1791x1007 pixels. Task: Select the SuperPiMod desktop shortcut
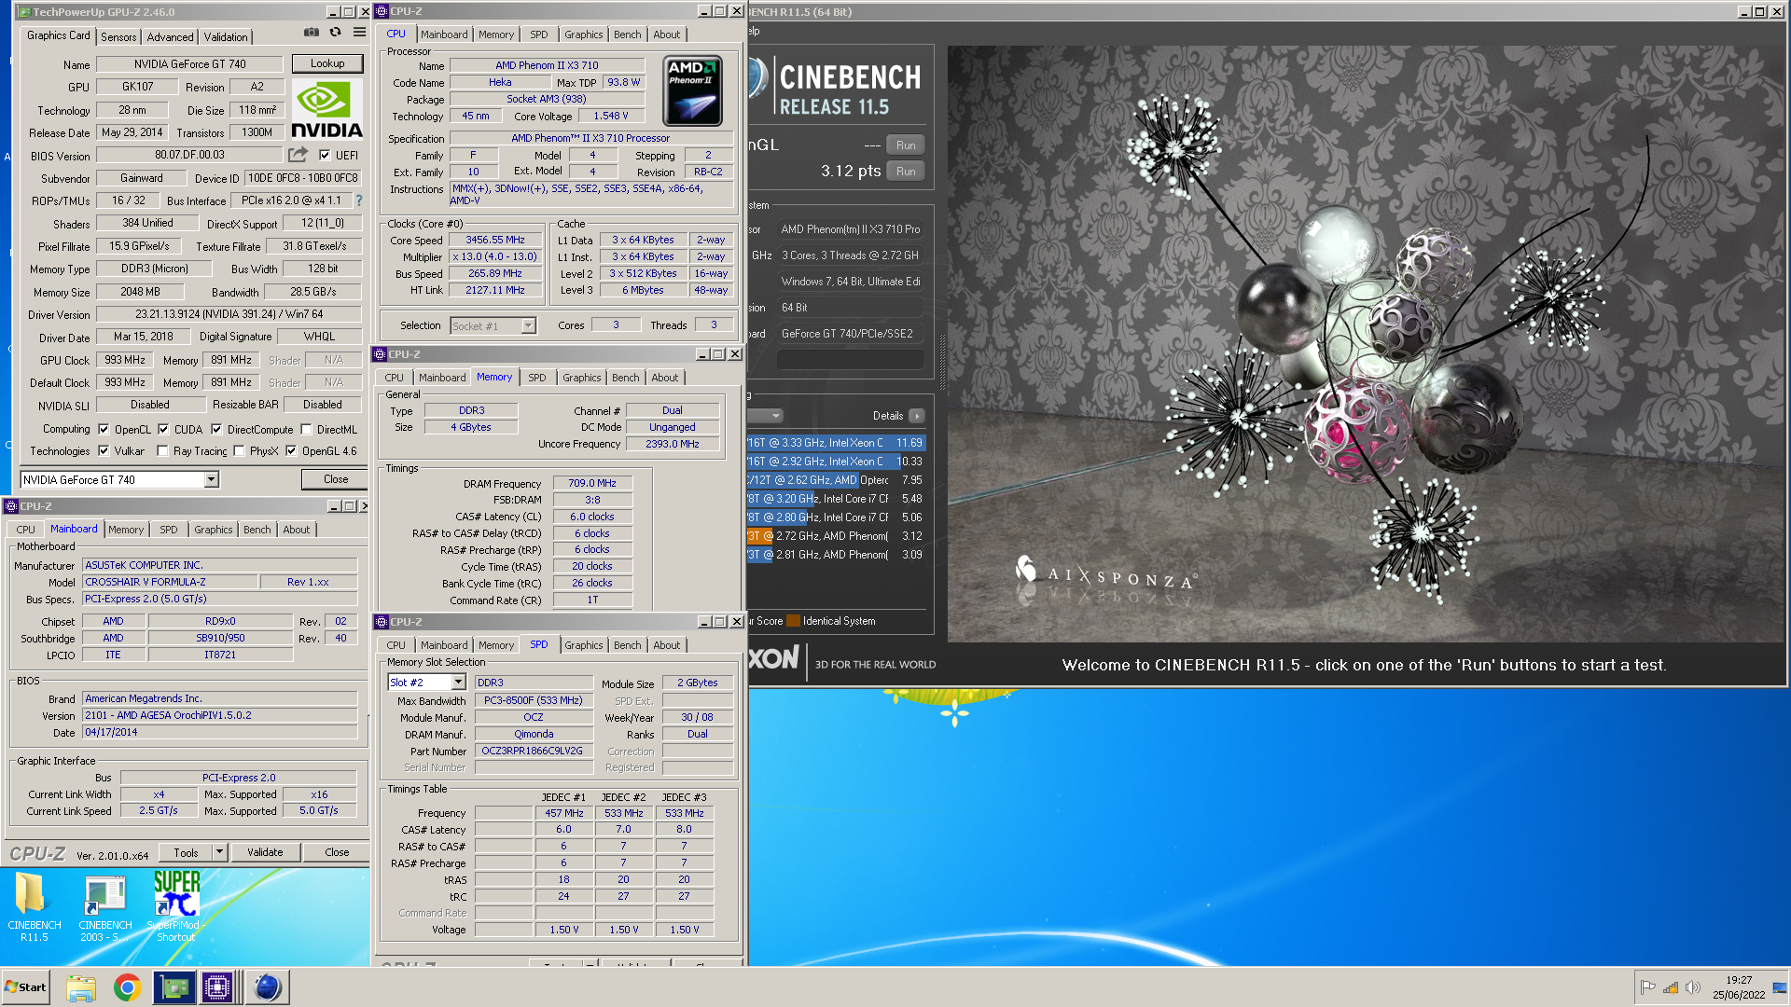coord(176,906)
